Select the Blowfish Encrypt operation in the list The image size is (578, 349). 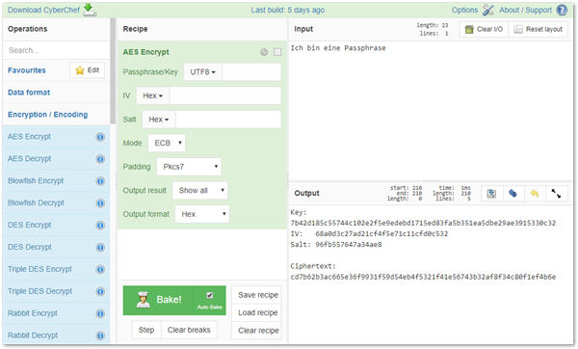point(57,181)
